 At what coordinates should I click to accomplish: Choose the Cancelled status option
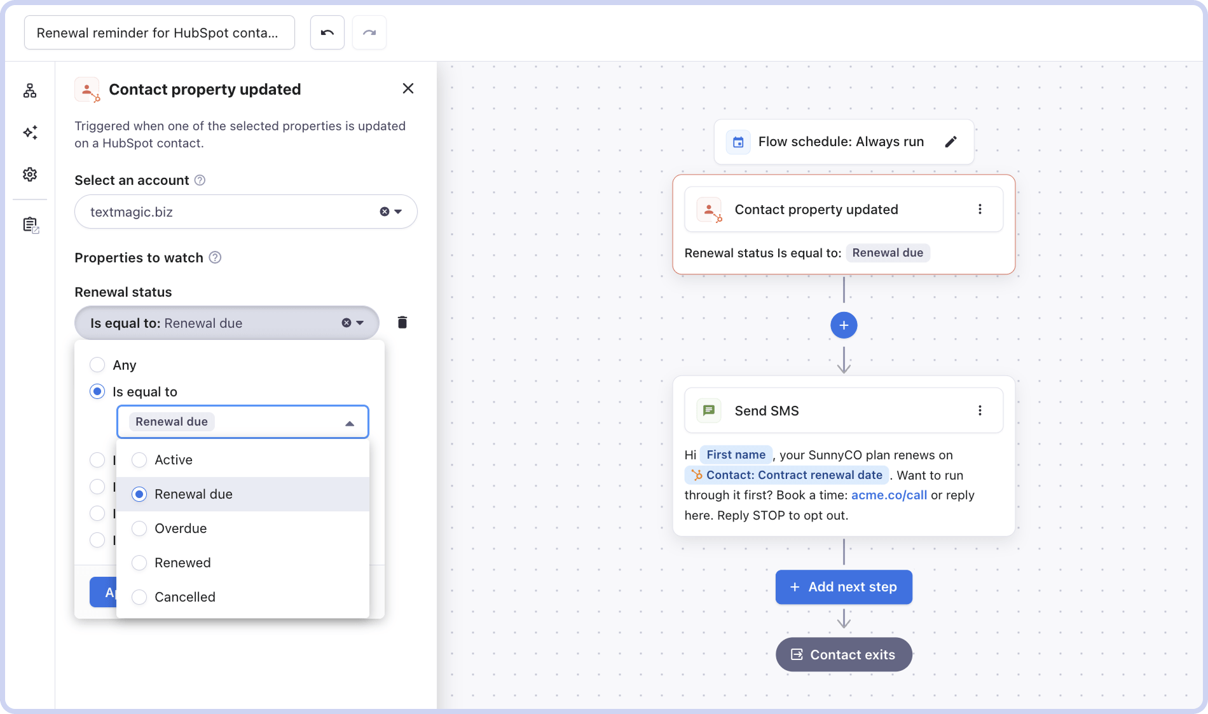[243, 597]
